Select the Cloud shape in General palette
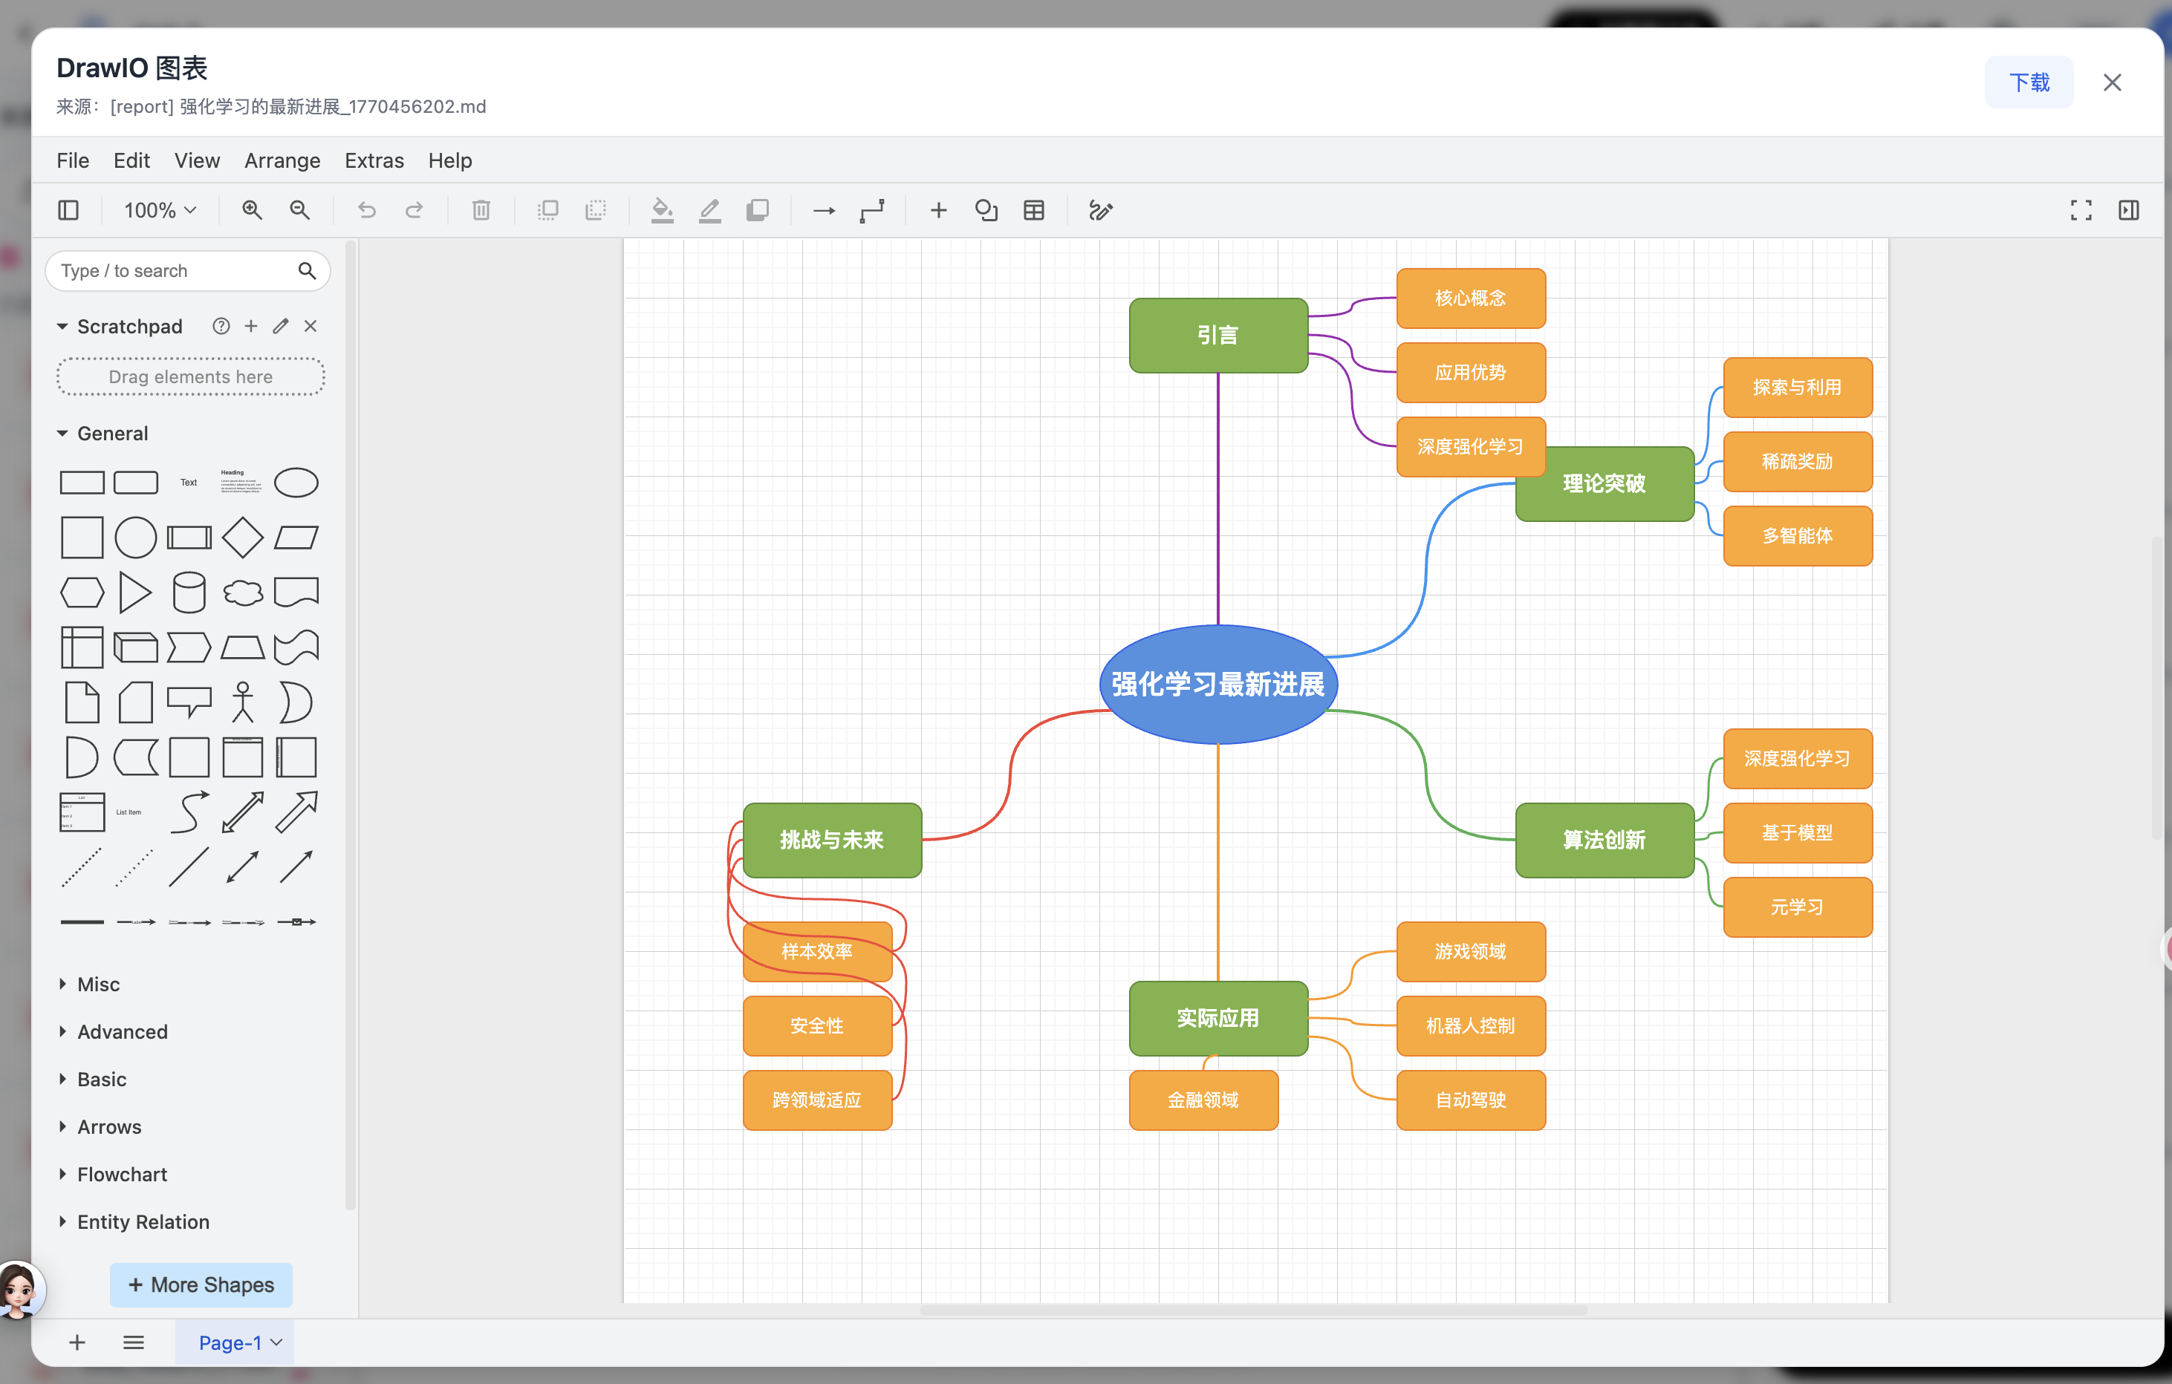The width and height of the screenshot is (2172, 1384). pos(243,593)
